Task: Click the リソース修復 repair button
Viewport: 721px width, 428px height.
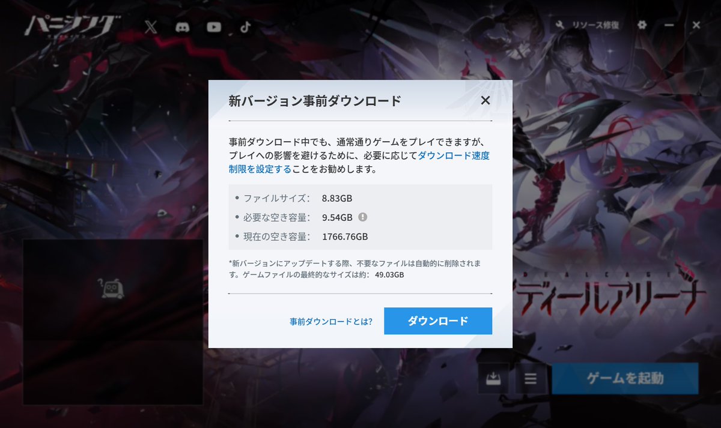Action: click(x=588, y=25)
